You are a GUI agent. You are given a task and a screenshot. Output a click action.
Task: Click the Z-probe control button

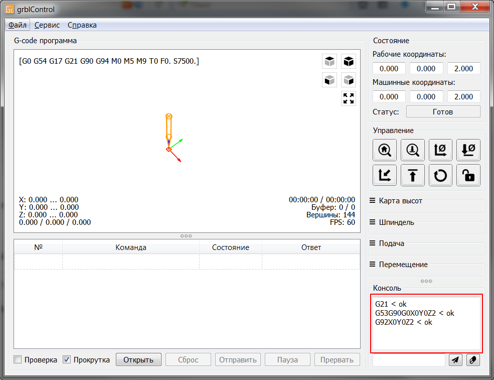coord(412,150)
